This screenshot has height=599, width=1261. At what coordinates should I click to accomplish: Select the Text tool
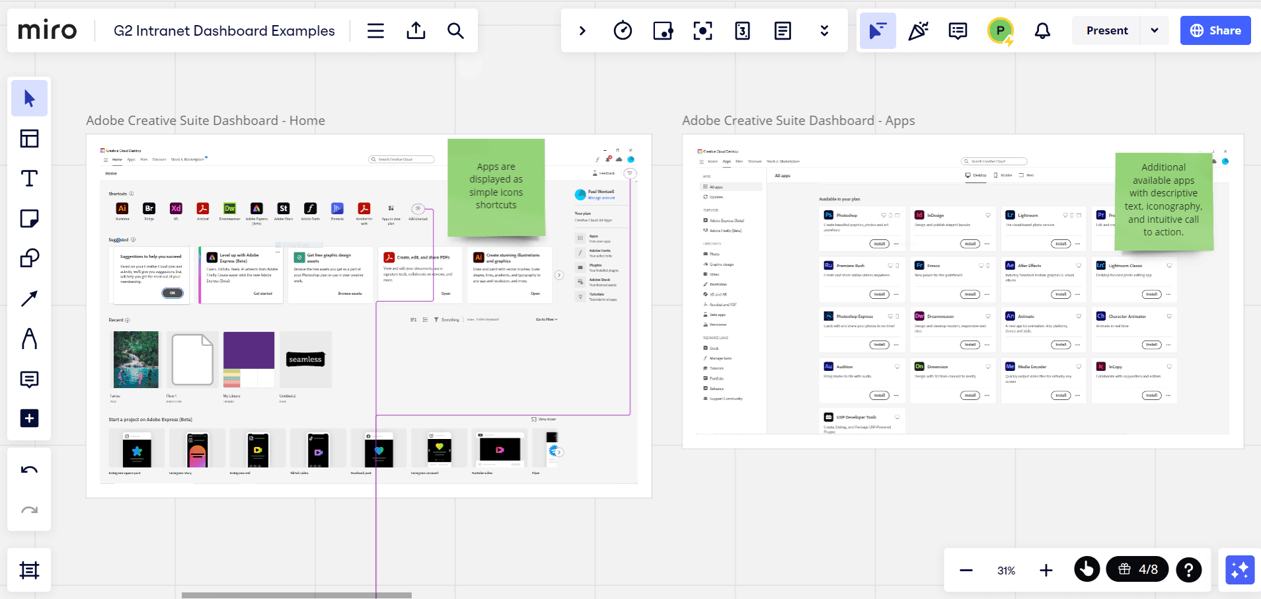29,179
